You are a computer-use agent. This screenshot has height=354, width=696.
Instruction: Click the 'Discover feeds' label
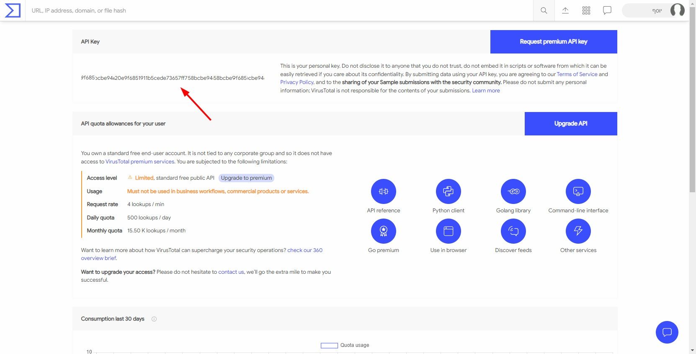coord(513,250)
